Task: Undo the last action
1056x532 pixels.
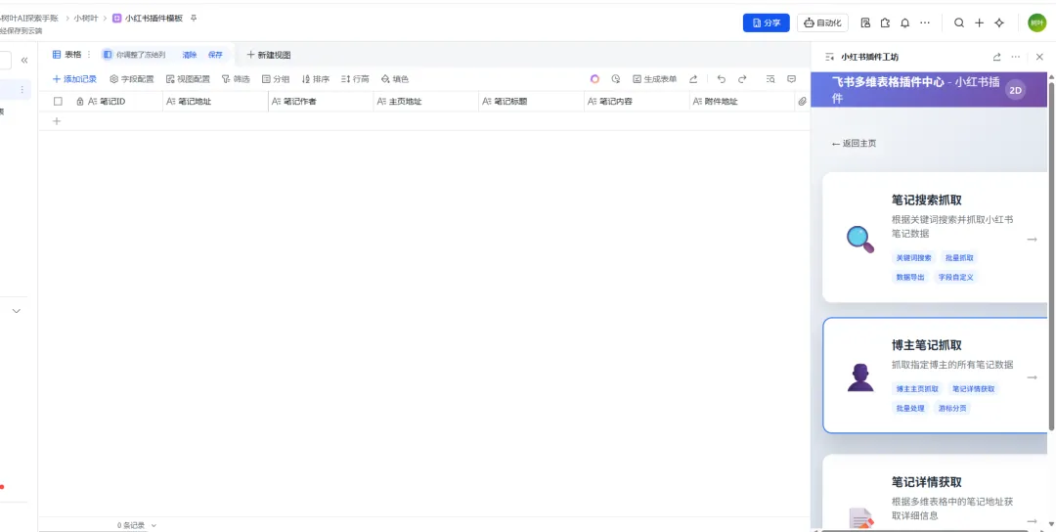Action: 722,79
